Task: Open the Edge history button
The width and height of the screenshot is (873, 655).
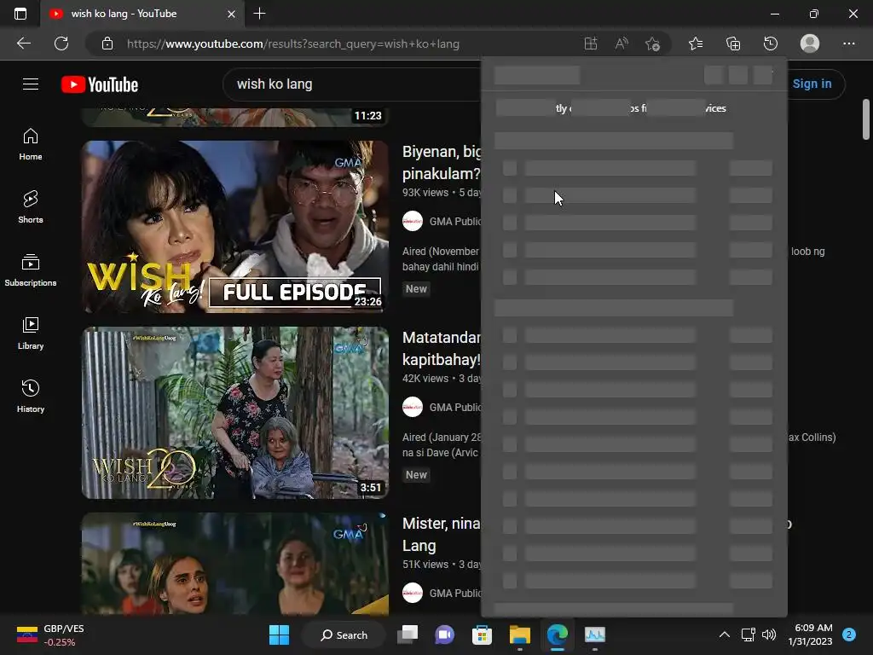Action: tap(771, 43)
